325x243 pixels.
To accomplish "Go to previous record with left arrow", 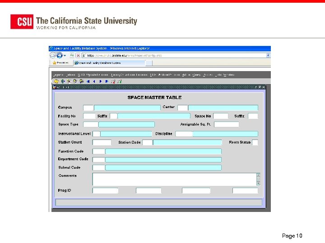I will pos(94,81).
